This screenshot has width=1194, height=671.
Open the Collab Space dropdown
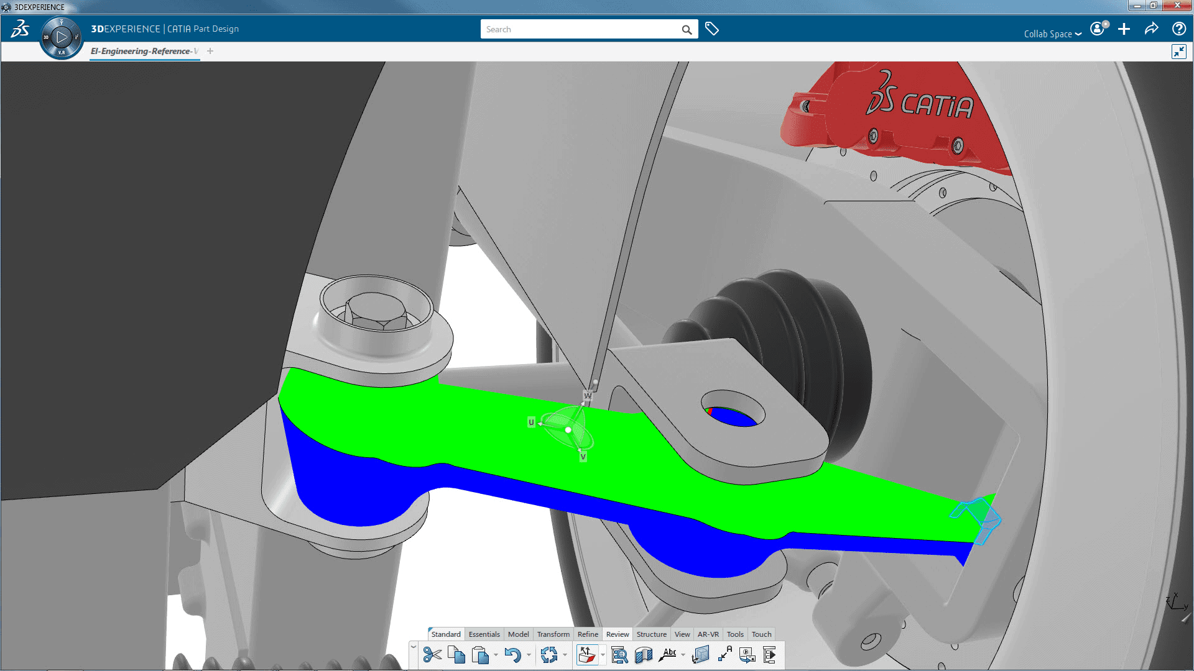(x=1053, y=34)
